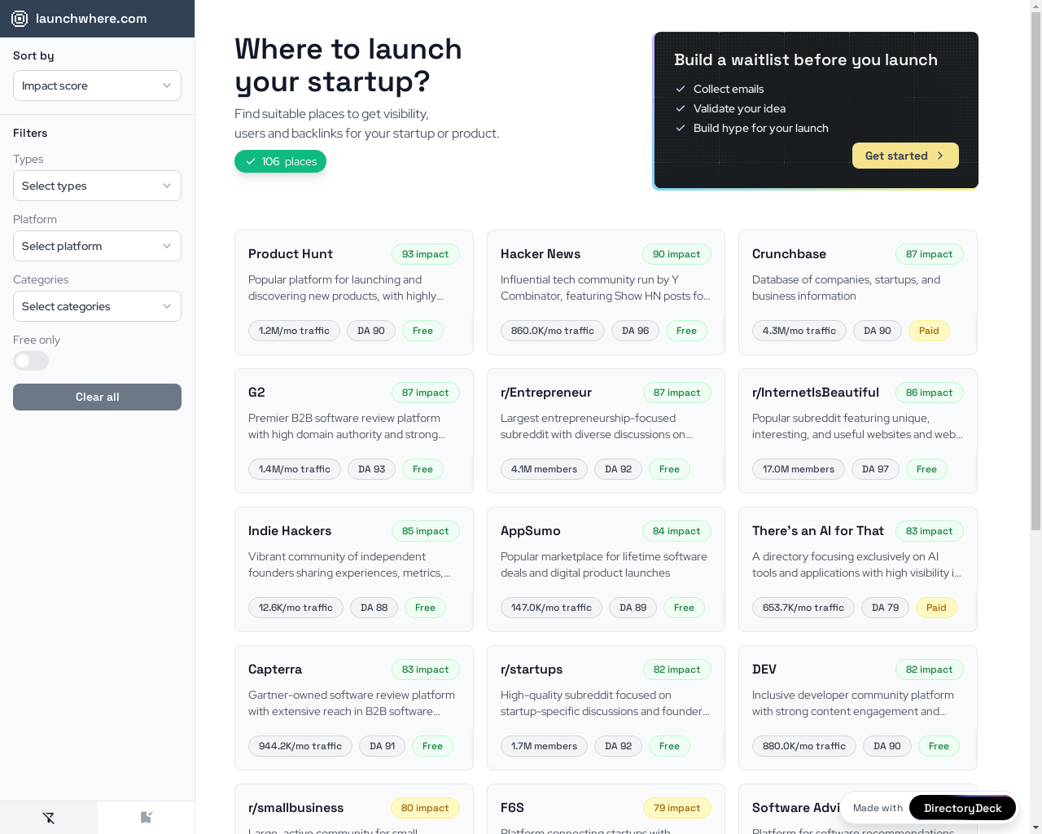This screenshot has width=1042, height=834.
Task: Click the 17.0M members tag
Action: pyautogui.click(x=799, y=469)
